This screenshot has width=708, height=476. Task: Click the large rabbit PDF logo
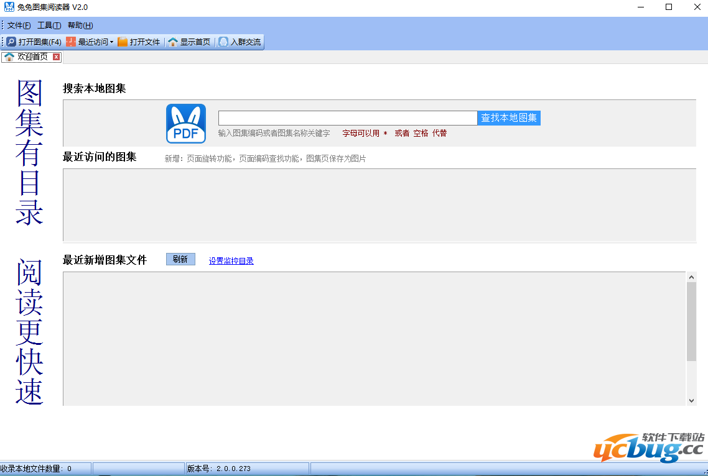[185, 124]
